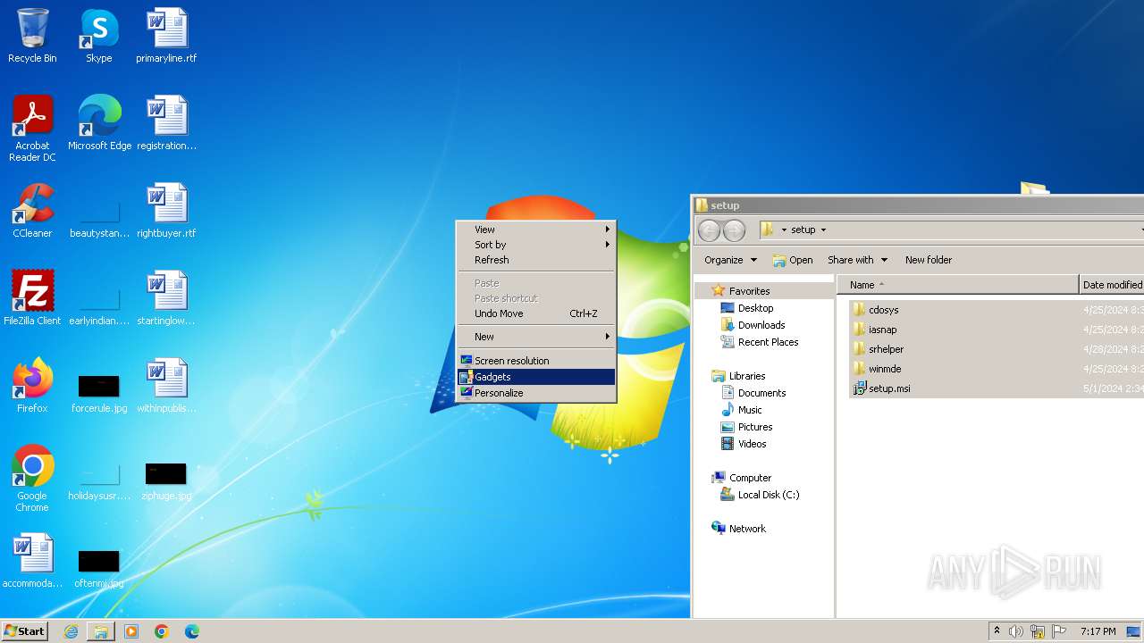The height and width of the screenshot is (643, 1144).
Task: Click the network tray icon
Action: [x=1038, y=631]
